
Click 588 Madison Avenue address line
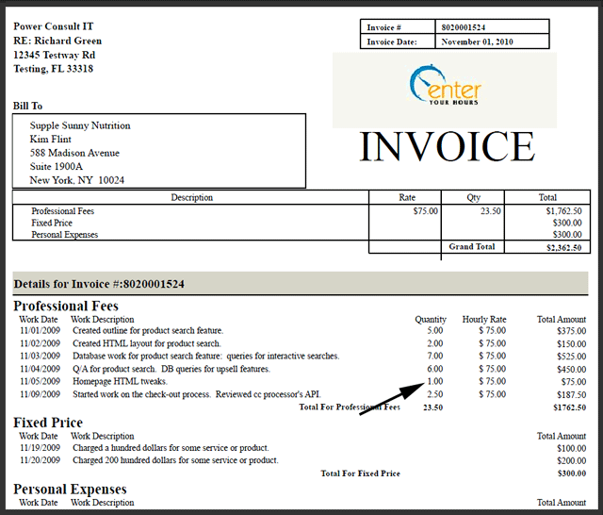click(74, 153)
